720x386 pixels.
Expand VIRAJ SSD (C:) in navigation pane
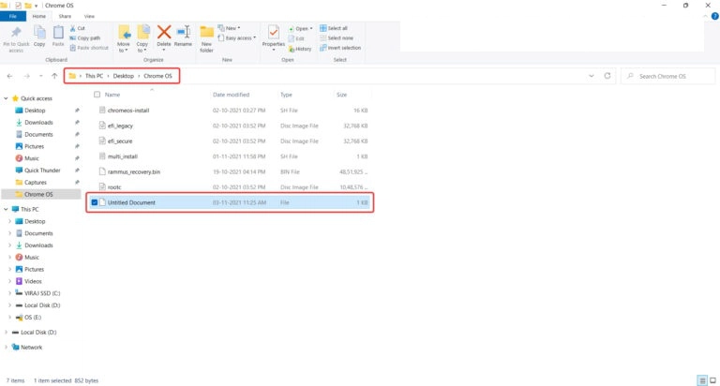point(9,293)
